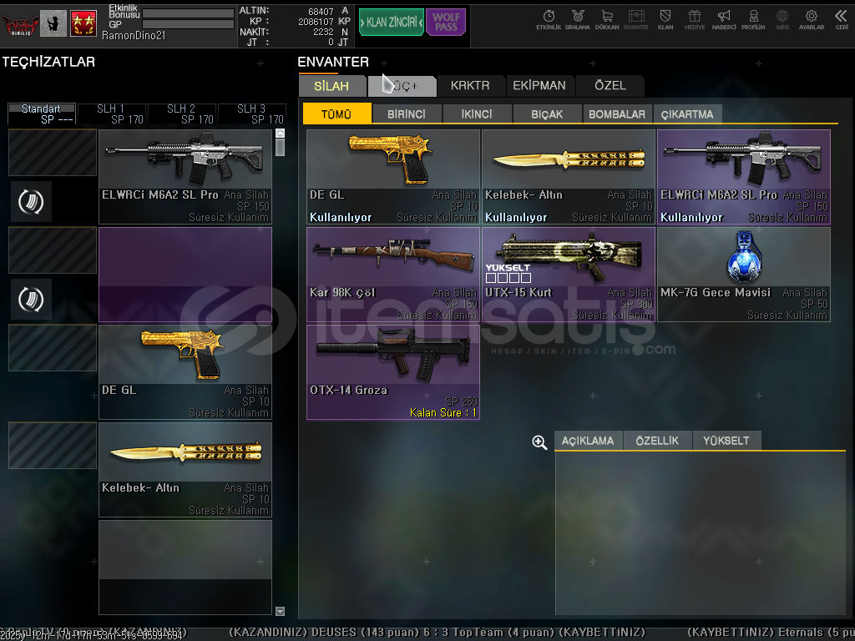Open the Klan shield icon
The height and width of the screenshot is (641, 855).
click(665, 19)
